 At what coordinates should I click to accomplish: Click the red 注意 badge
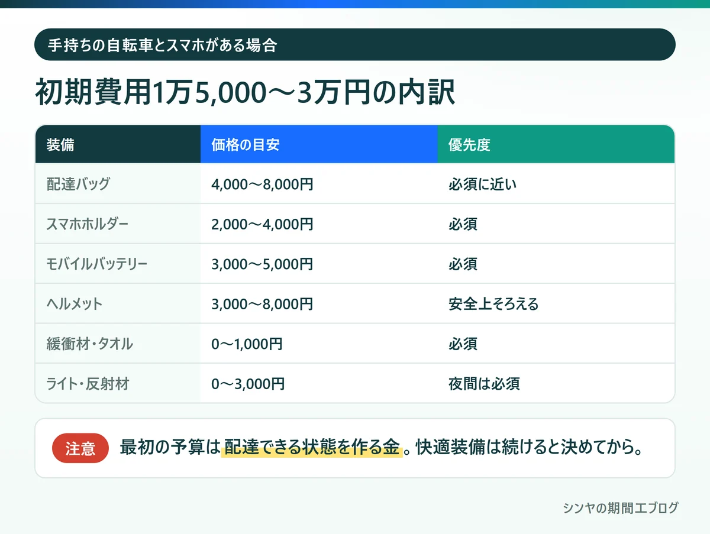click(x=80, y=448)
